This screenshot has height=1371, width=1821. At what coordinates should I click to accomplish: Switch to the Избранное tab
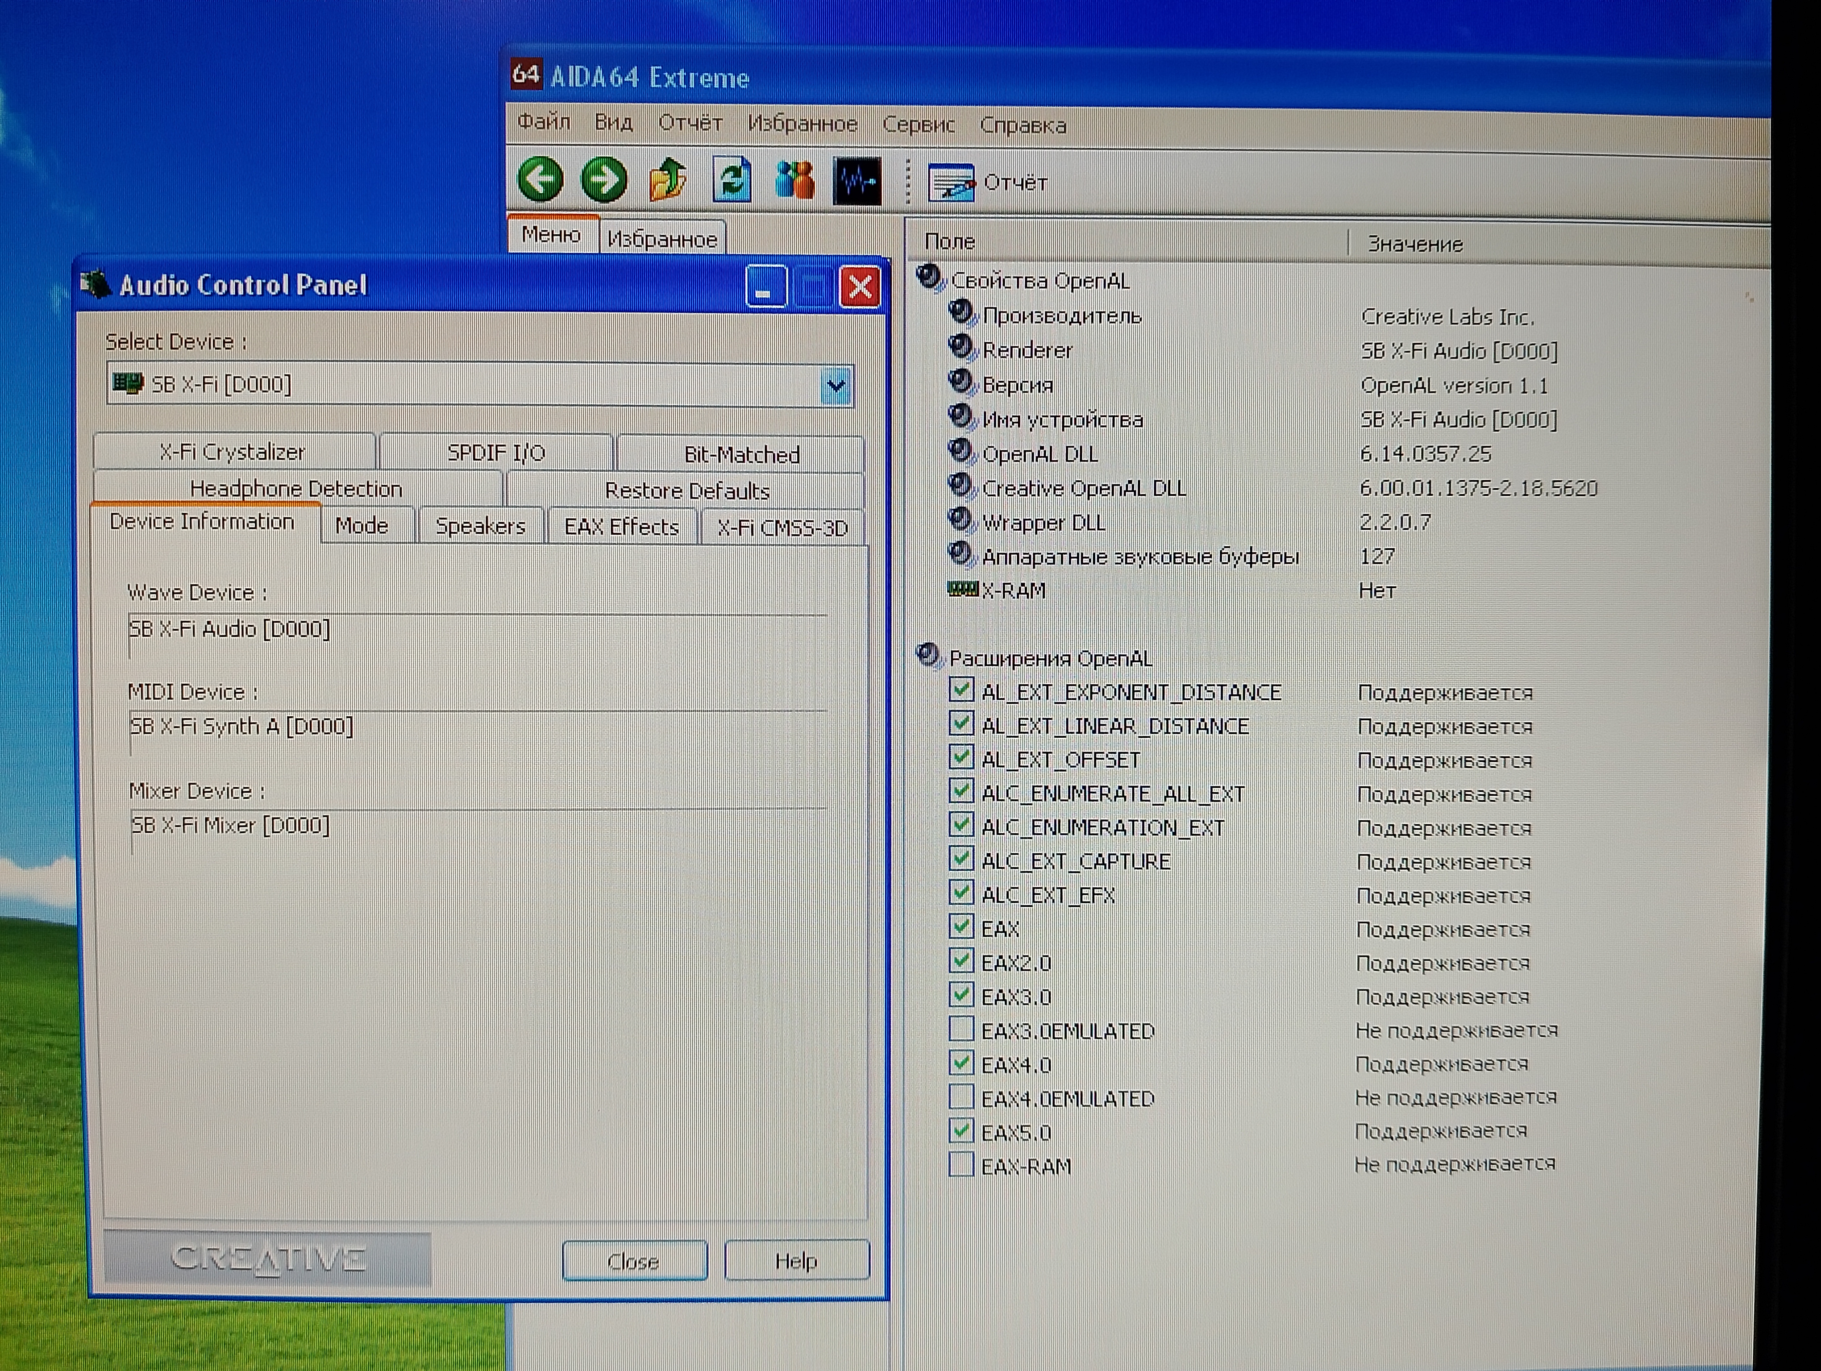pos(662,239)
